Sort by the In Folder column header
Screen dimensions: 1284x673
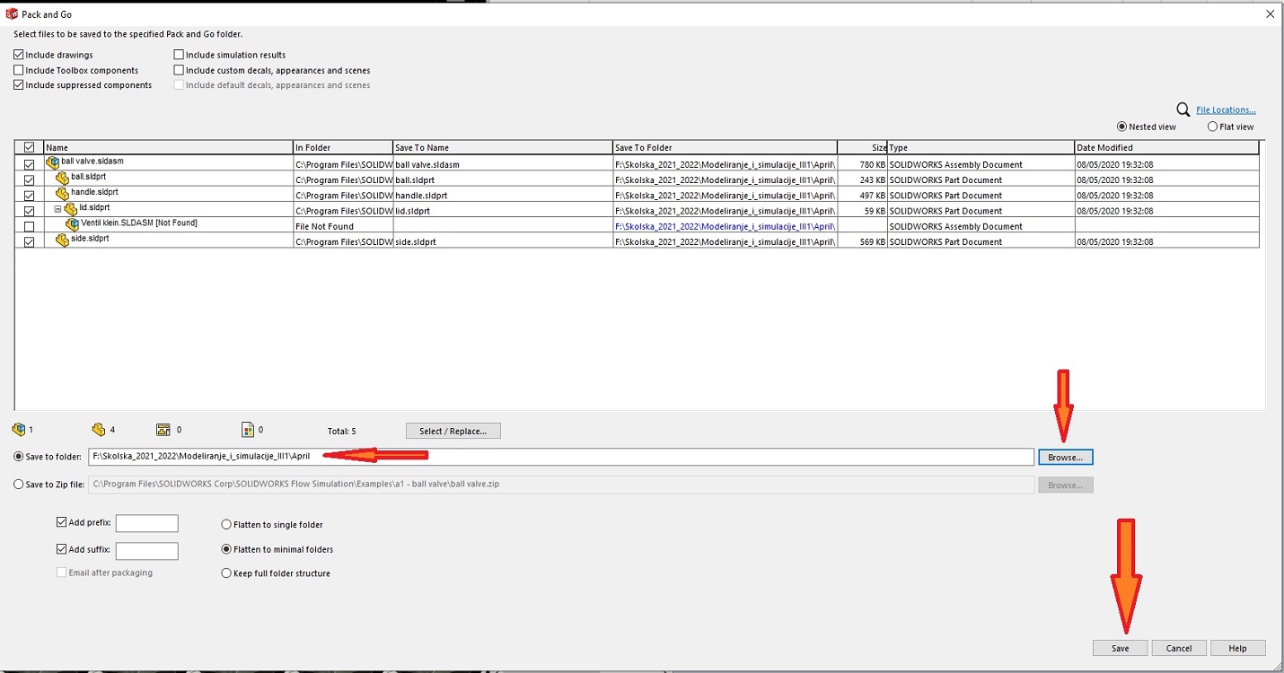click(x=343, y=147)
